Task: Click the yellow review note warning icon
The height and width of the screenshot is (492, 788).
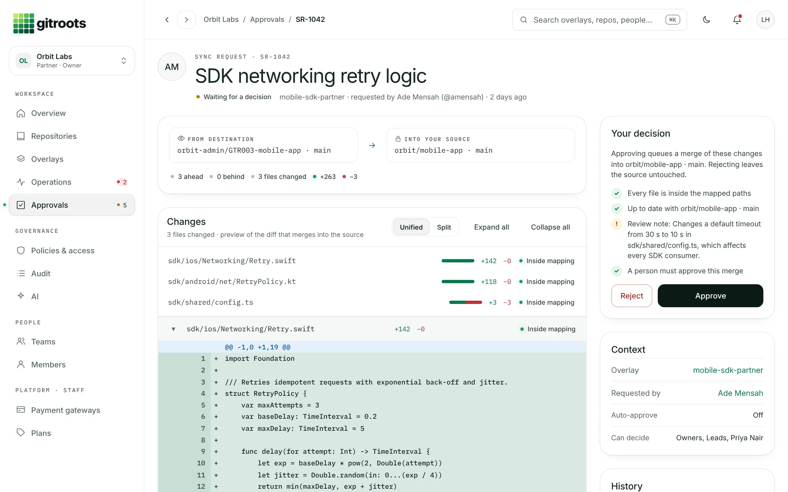Action: pyautogui.click(x=617, y=224)
